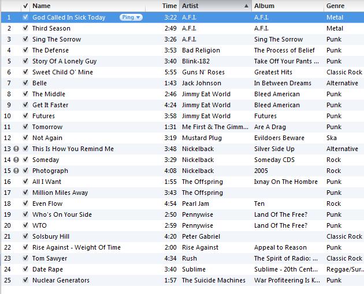This screenshot has width=364, height=294.
Task: Select the song Belle
Action: point(39,83)
